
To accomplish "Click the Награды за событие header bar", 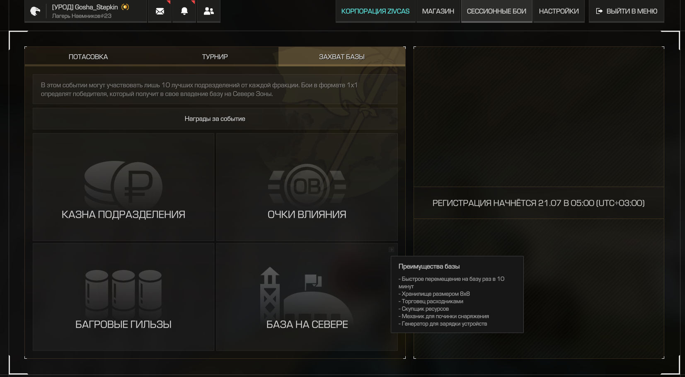I will [x=215, y=119].
